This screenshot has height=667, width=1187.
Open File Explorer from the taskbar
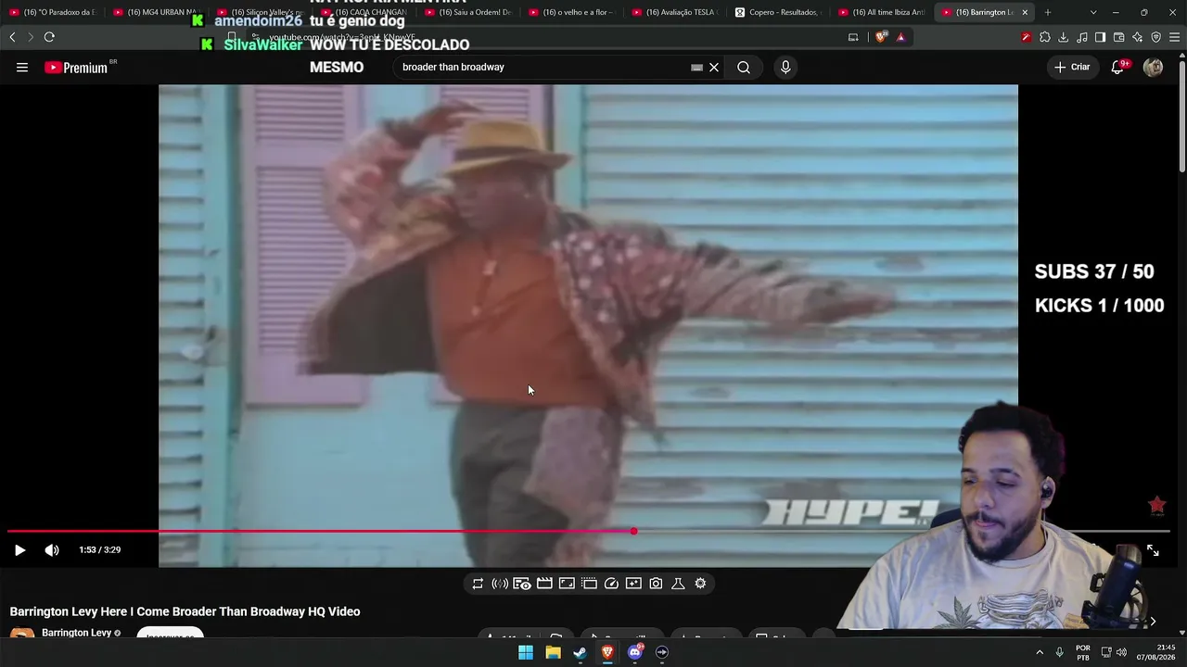pos(553,652)
